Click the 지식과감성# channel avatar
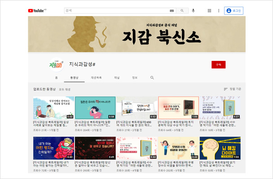This screenshot has height=179, width=273. tap(57, 65)
